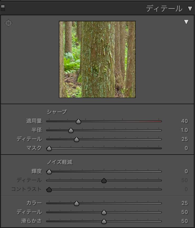This screenshot has width=195, height=228.
Task: Click the シャープ section label
Action: click(57, 112)
